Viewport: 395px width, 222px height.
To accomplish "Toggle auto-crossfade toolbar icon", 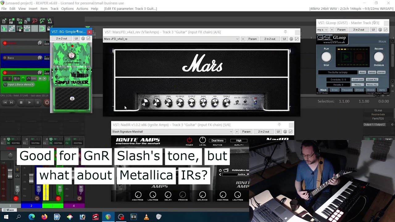I will (4, 28).
